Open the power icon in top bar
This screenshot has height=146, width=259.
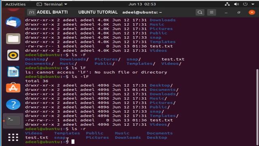pyautogui.click(x=245, y=4)
